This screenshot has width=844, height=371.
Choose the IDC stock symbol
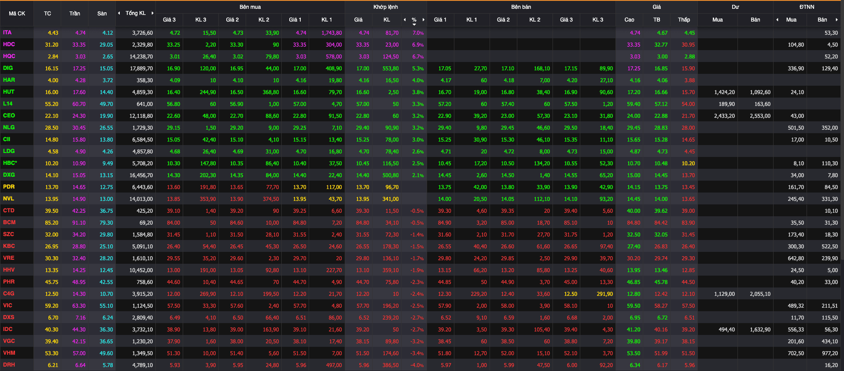click(8, 329)
